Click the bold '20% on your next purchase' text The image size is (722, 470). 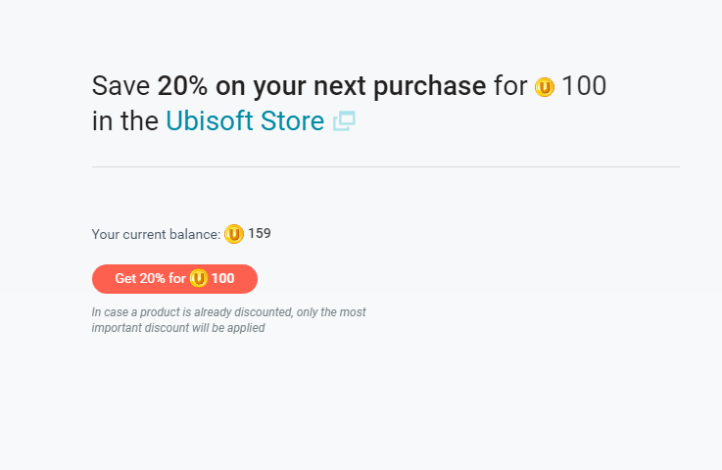tap(321, 85)
